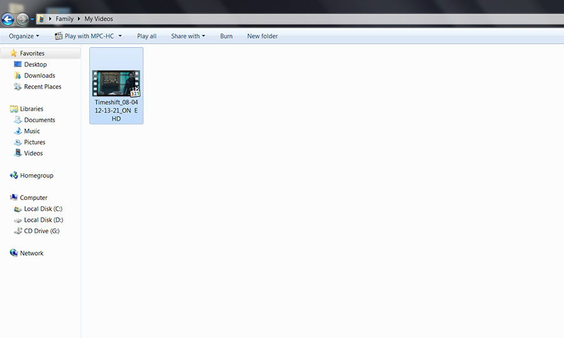
Task: Select My Videos in the address bar
Action: tap(98, 19)
